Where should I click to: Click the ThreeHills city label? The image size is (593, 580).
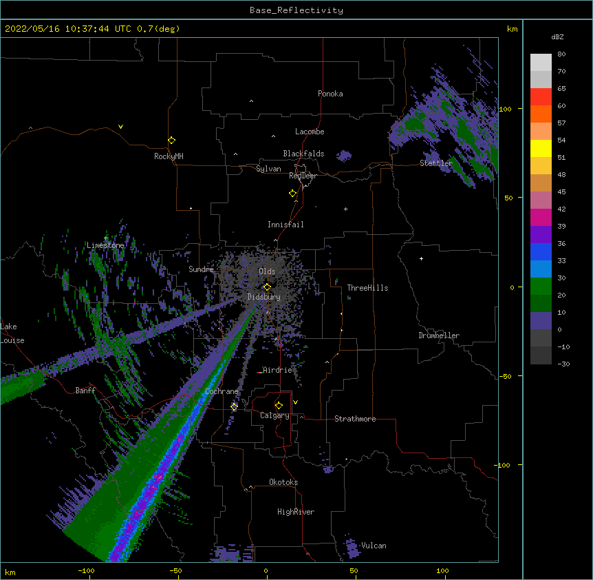pyautogui.click(x=367, y=288)
